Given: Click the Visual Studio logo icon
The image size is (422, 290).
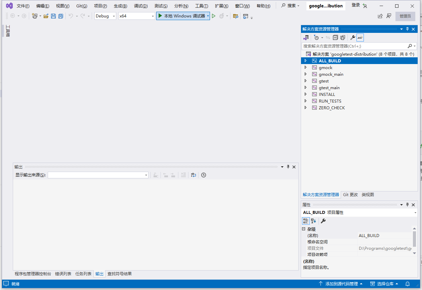Looking at the screenshot, I should pos(9,6).
